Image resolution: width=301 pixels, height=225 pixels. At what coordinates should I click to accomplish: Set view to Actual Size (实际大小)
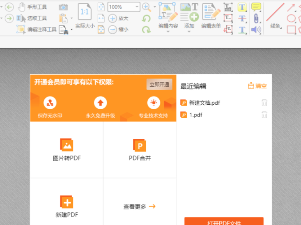point(85,16)
